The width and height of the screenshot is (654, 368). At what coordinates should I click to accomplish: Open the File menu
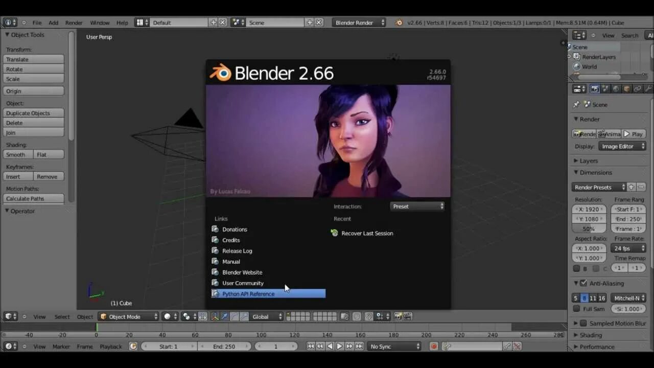pyautogui.click(x=37, y=22)
